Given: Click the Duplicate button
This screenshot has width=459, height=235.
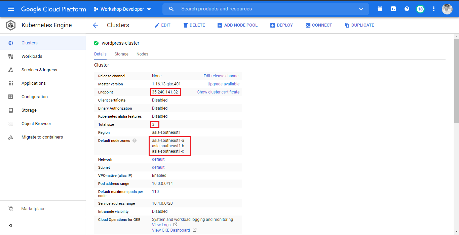Looking at the screenshot, I should pos(359,25).
